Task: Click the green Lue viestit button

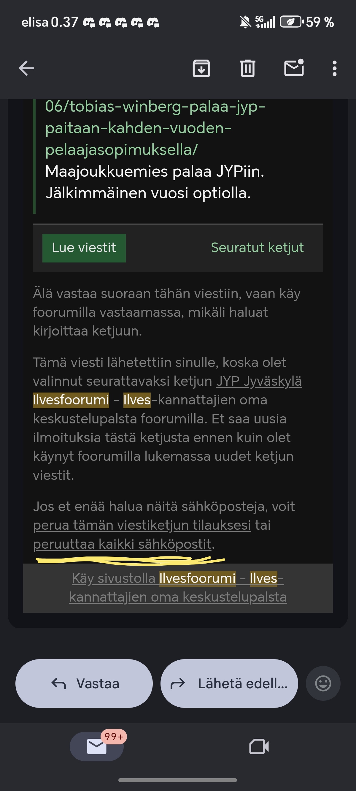Action: point(84,248)
